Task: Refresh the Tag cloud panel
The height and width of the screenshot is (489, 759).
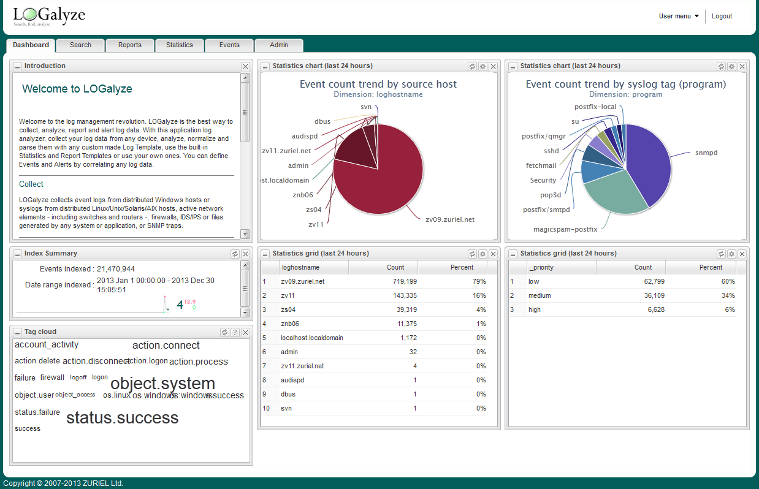Action: 224,332
